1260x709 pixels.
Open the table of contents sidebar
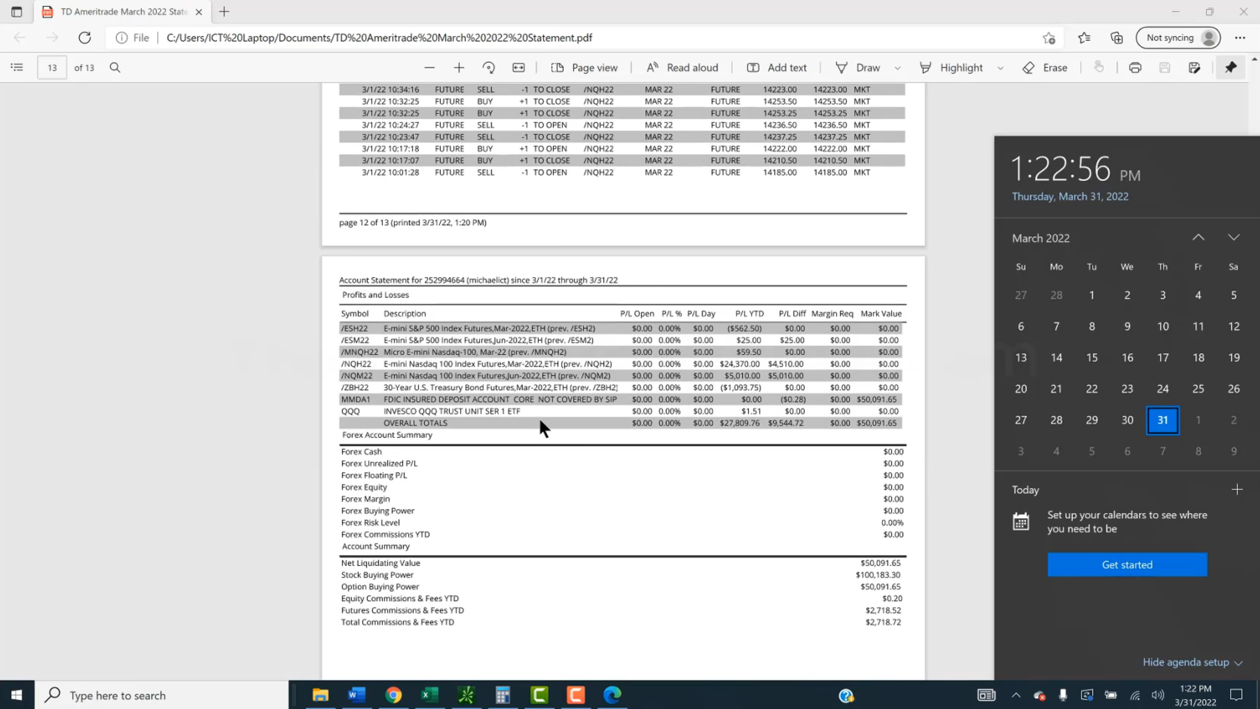(x=17, y=67)
